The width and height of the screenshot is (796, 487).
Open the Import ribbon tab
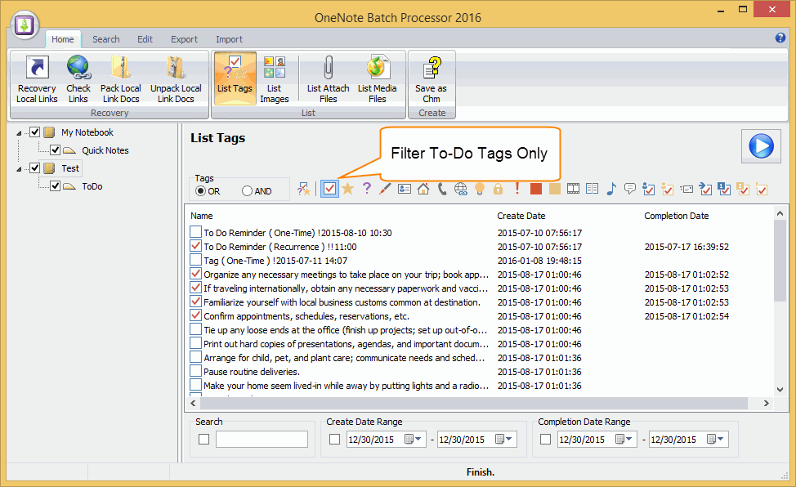pyautogui.click(x=229, y=39)
